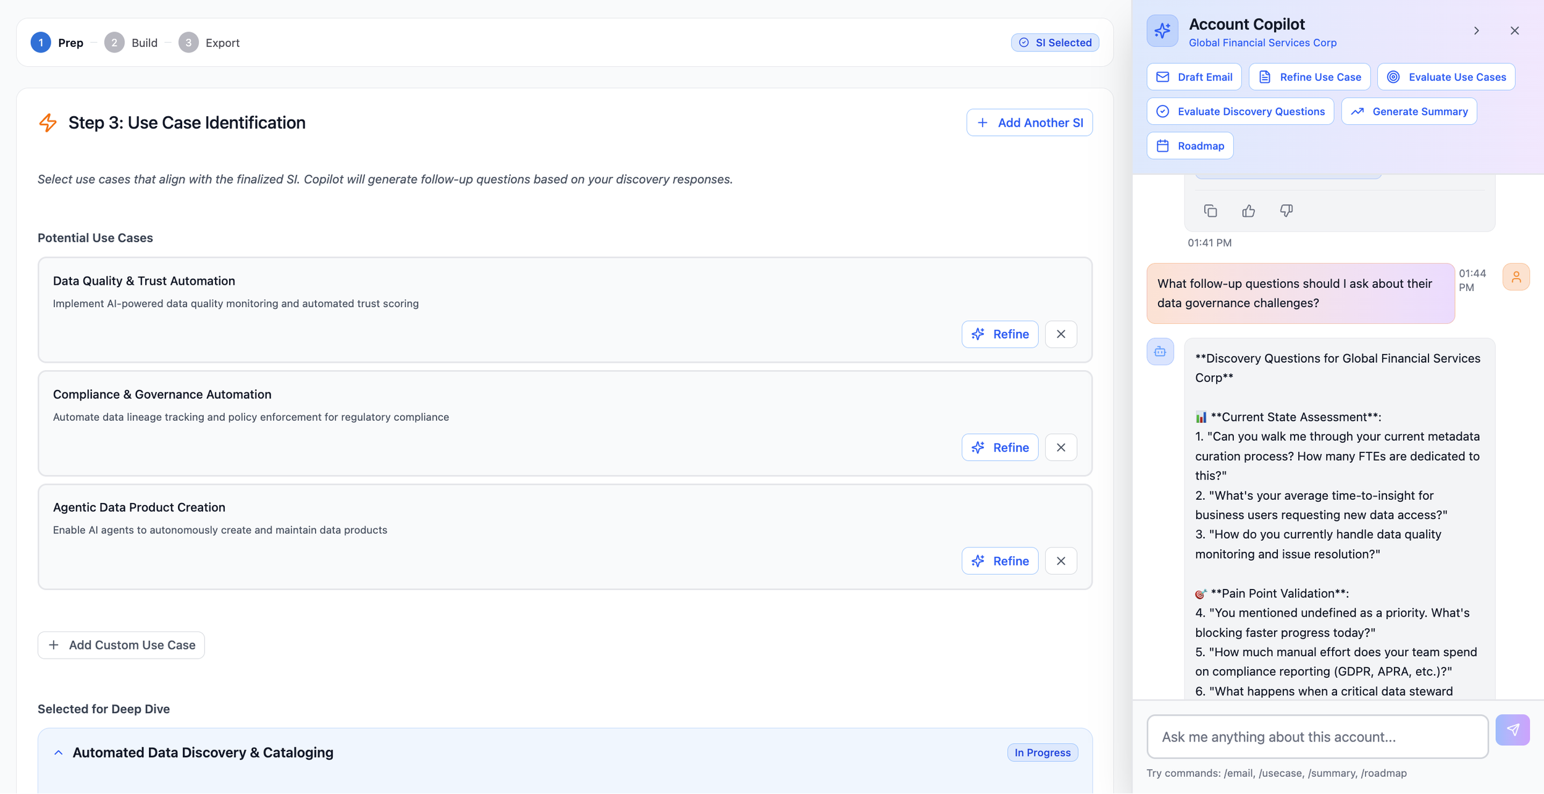
Task: Focus the Ask me anything input
Action: [x=1317, y=737]
